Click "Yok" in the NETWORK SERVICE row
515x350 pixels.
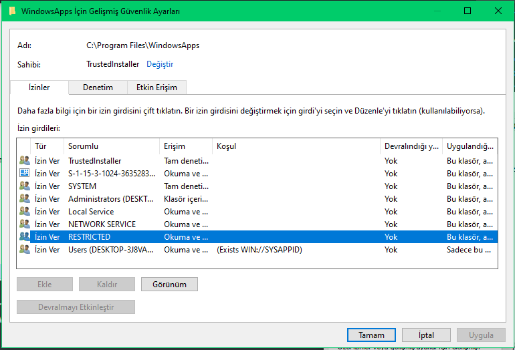391,224
